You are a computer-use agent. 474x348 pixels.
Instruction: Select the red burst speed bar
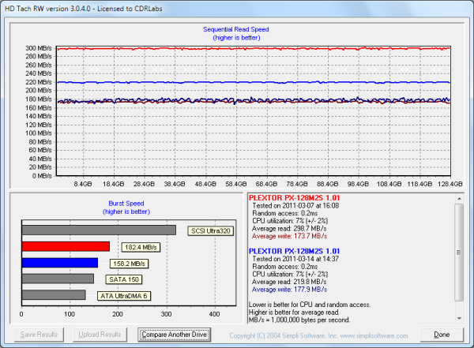pos(66,247)
